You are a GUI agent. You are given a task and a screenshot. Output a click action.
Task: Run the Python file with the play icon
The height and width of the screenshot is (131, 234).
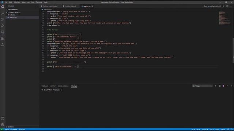(x=223, y=6)
